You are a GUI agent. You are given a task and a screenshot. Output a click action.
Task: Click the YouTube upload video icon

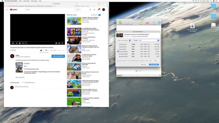click(90, 10)
